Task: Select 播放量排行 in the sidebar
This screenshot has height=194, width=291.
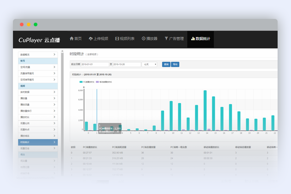Action: click(x=38, y=111)
